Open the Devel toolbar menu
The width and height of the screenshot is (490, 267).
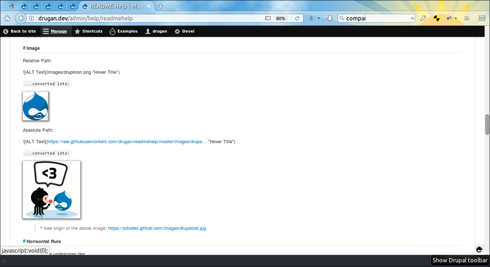[184, 31]
